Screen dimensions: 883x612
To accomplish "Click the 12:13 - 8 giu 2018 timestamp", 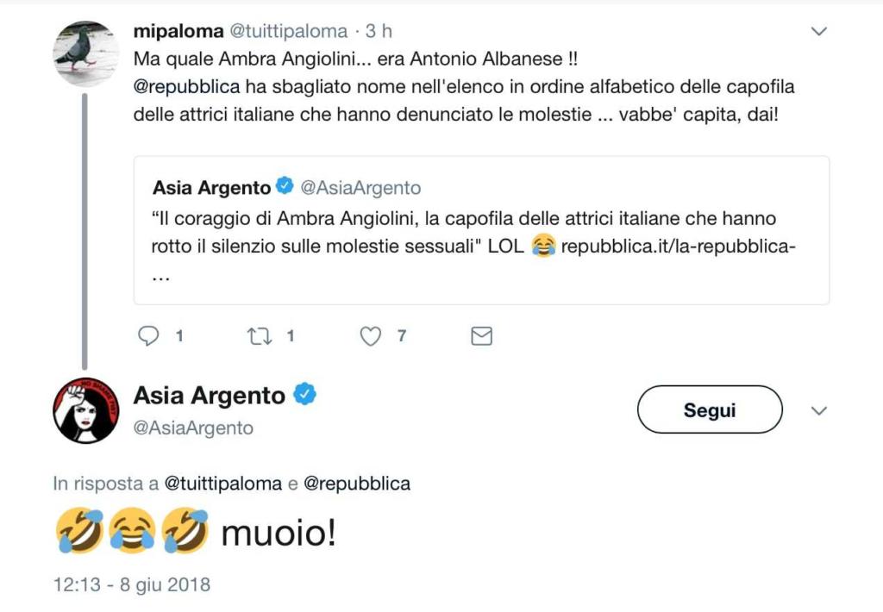I will [x=131, y=584].
